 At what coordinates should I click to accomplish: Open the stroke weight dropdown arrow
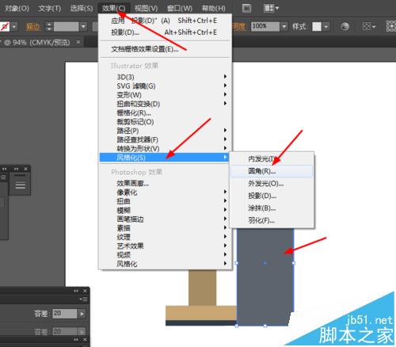(x=83, y=27)
